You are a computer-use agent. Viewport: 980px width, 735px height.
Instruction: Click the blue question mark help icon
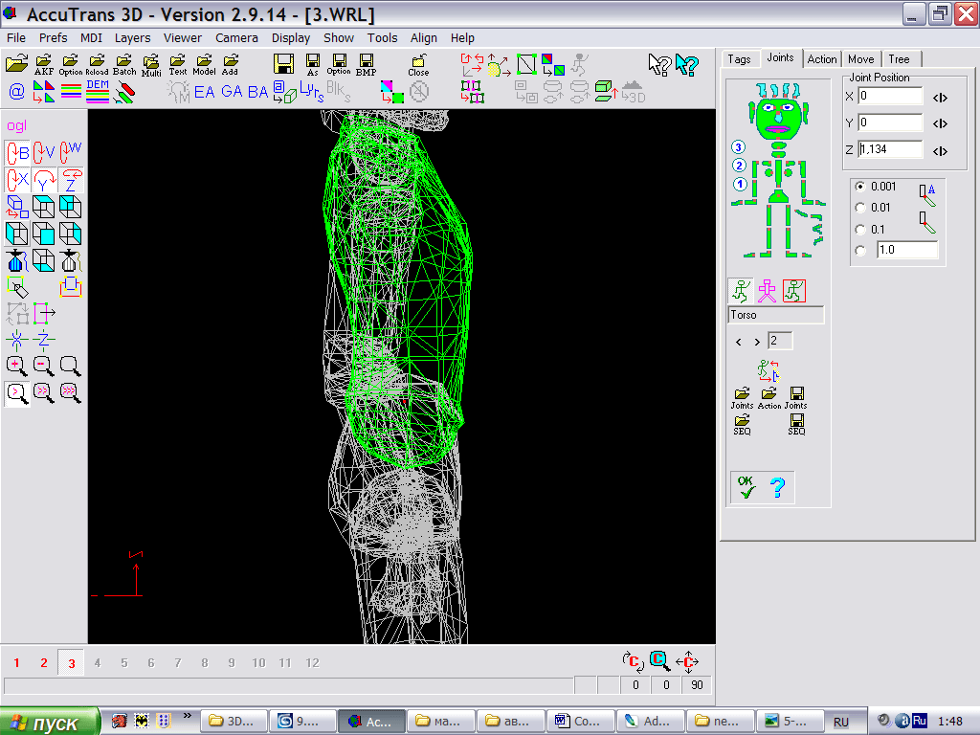point(777,487)
